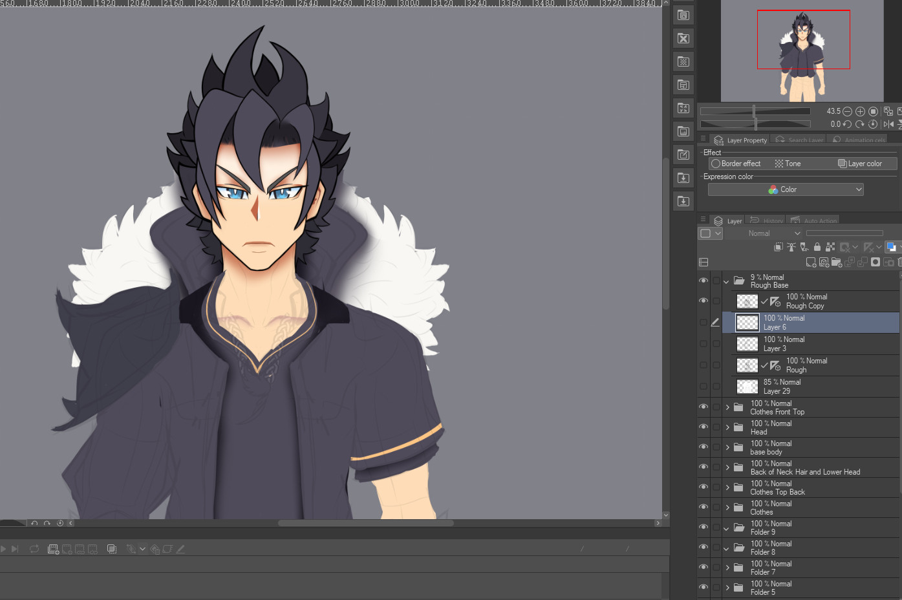This screenshot has width=902, height=600.
Task: Click the layer opacity slider
Action: (844, 233)
